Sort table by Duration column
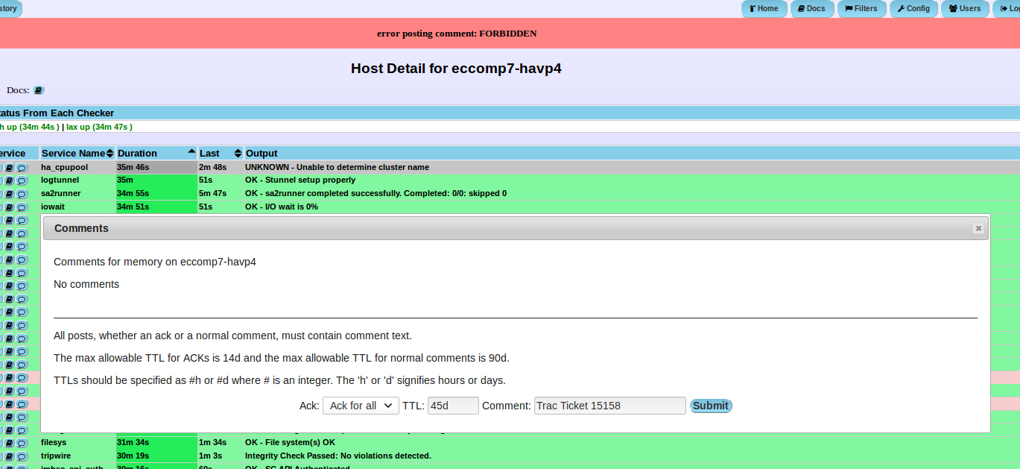The height and width of the screenshot is (469, 1020). [156, 153]
